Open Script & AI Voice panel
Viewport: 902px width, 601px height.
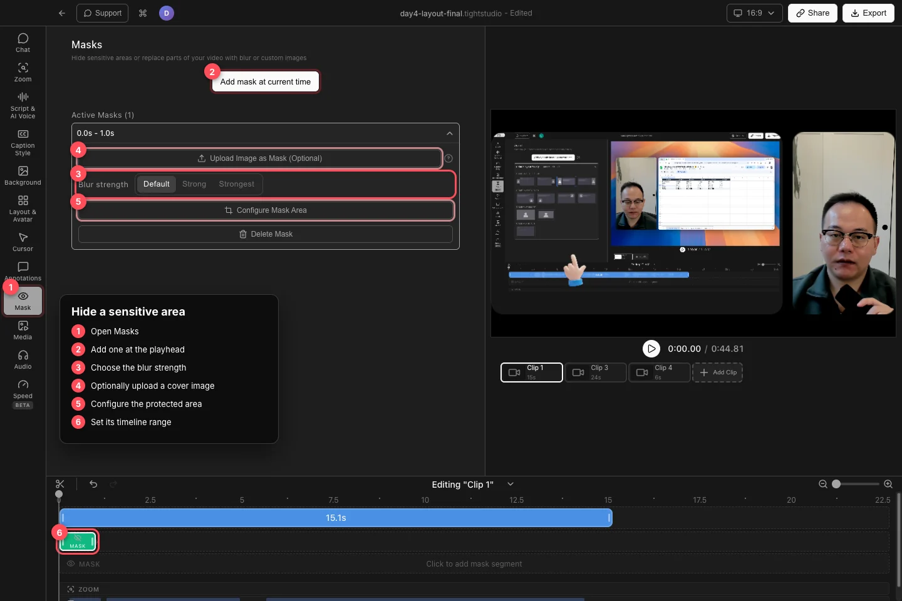point(23,105)
